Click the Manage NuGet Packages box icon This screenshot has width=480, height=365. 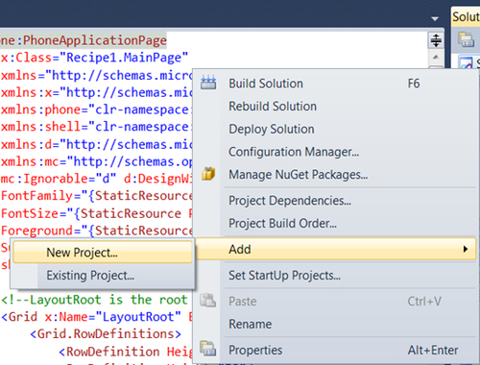pos(208,174)
